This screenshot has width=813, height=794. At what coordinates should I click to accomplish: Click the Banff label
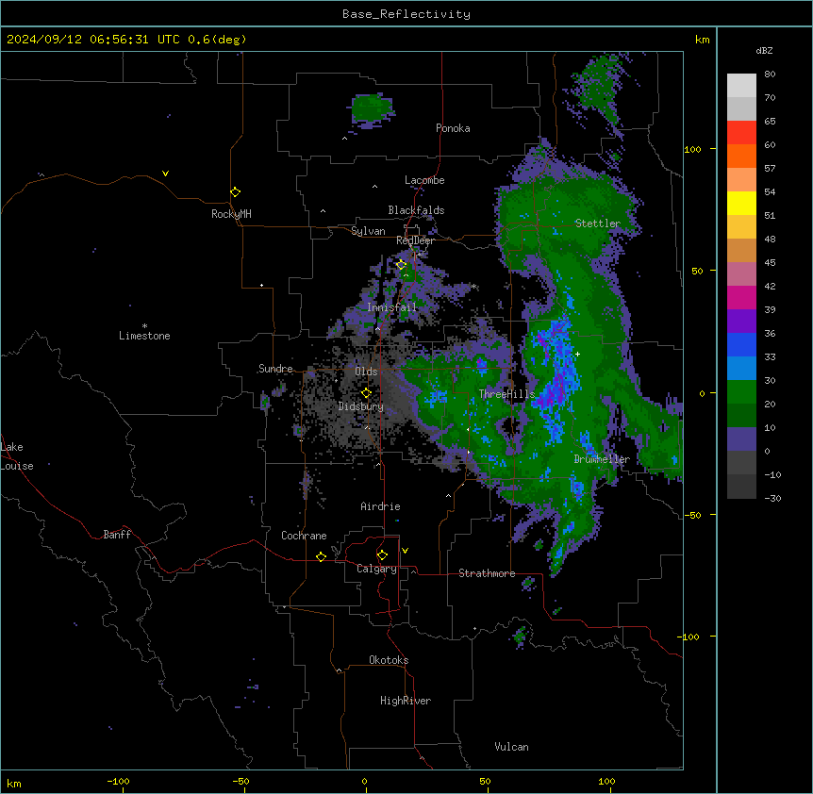(117, 535)
